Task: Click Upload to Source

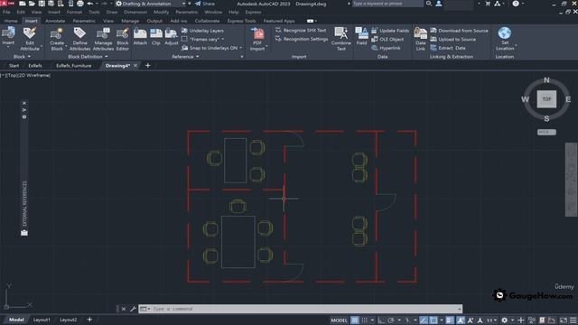Action: coord(452,39)
